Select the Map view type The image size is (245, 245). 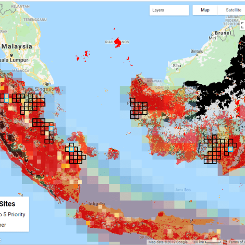click(205, 10)
